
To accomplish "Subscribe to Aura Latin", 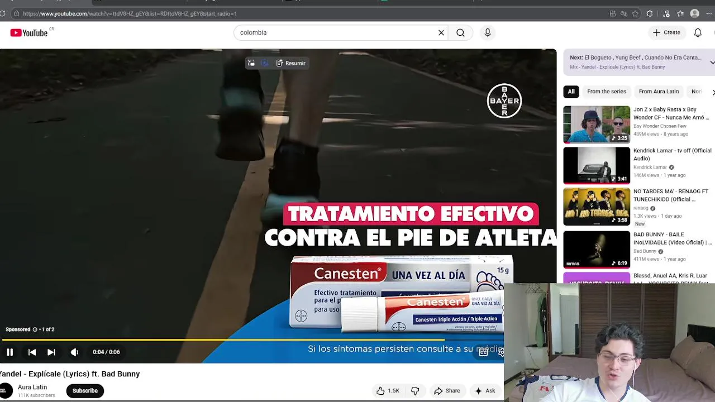I will point(85,391).
